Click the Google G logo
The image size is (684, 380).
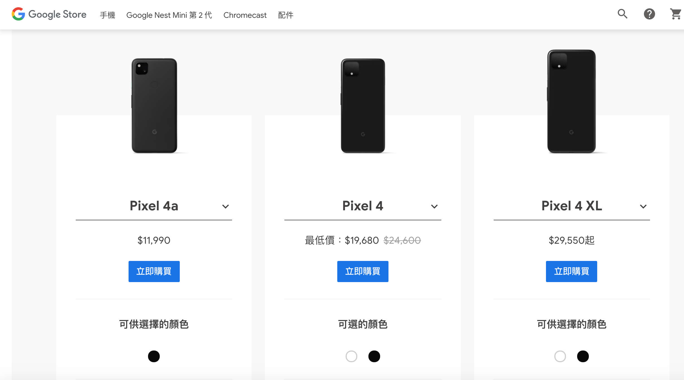click(18, 14)
